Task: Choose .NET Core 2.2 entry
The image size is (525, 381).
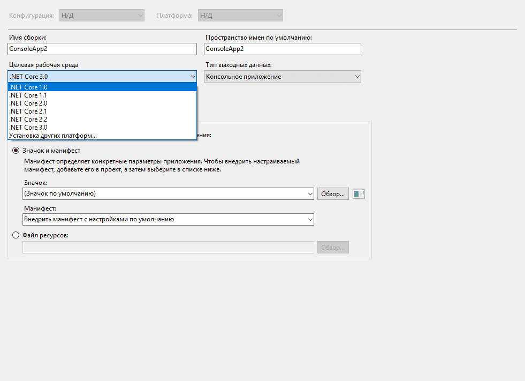Action: [102, 119]
